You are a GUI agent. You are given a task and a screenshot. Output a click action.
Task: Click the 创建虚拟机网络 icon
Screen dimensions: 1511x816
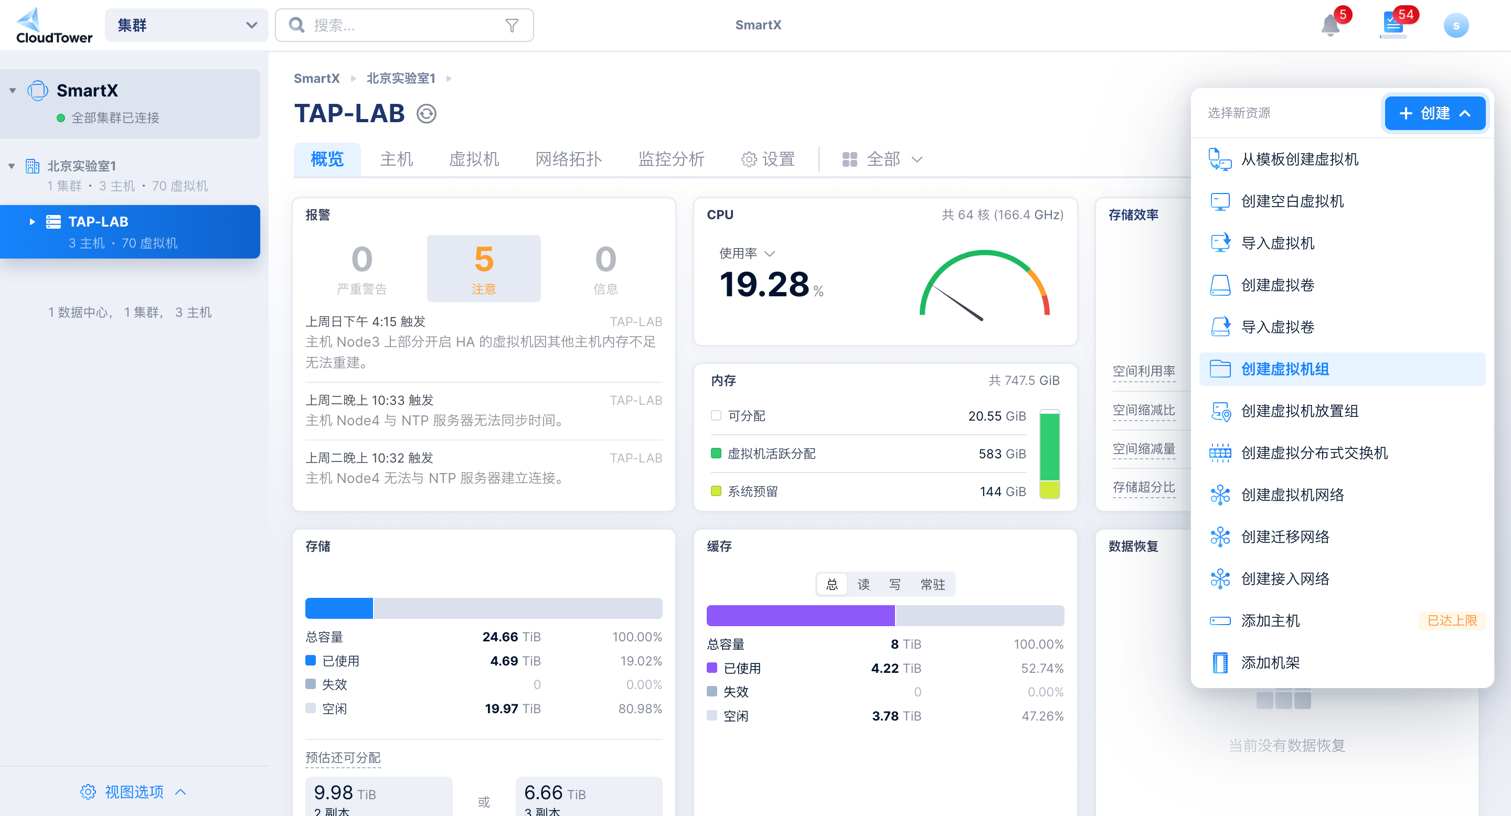(x=1220, y=495)
